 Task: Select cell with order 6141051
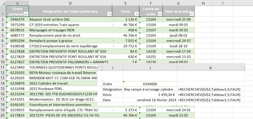tap(18, 99)
